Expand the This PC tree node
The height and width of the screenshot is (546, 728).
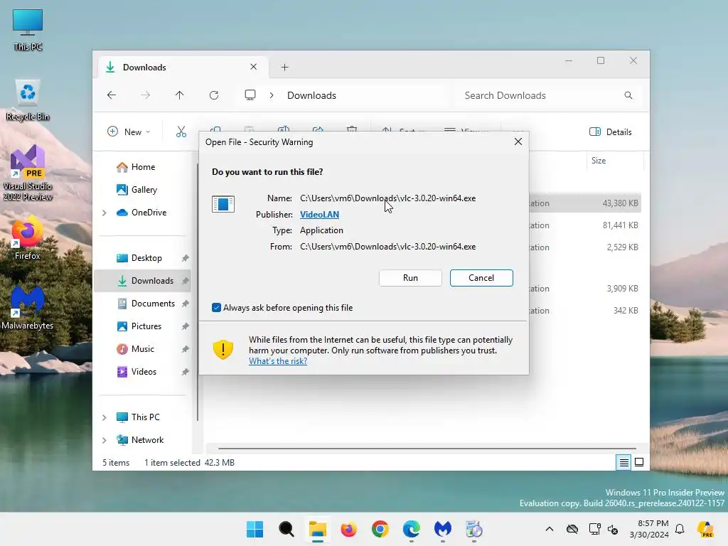(x=105, y=417)
